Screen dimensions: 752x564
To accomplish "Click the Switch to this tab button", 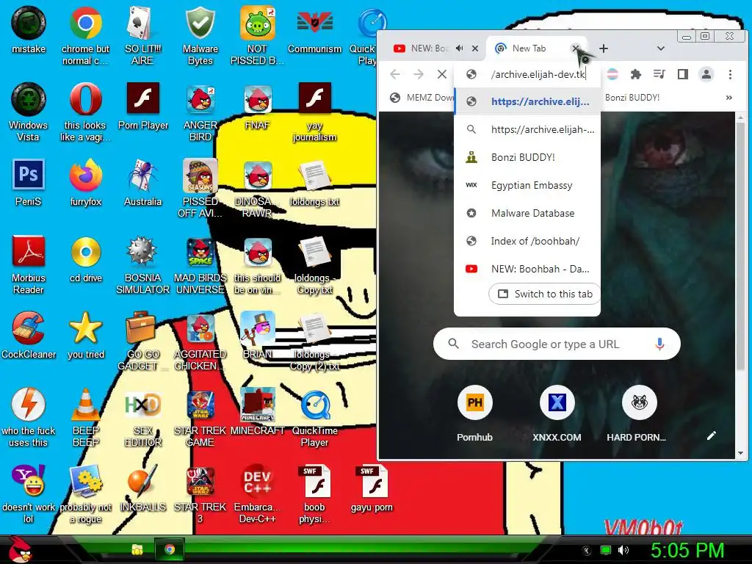I will click(546, 294).
